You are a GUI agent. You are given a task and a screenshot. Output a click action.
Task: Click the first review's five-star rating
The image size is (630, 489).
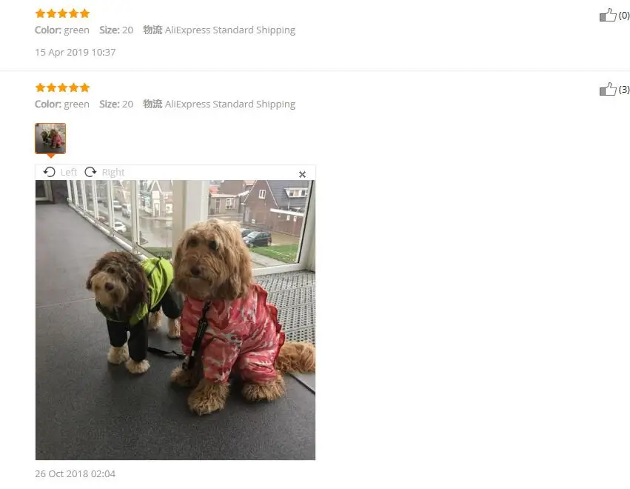[x=62, y=13]
